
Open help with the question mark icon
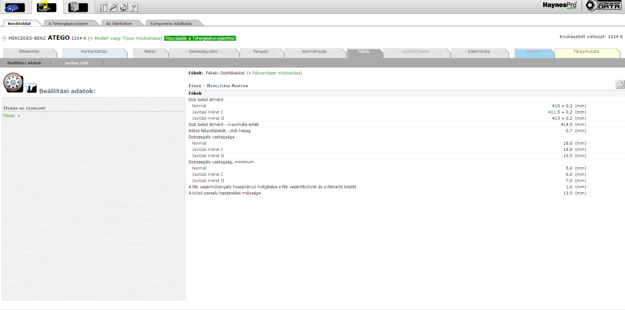133,7
